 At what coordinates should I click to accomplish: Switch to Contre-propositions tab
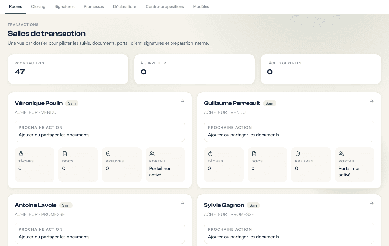click(165, 6)
